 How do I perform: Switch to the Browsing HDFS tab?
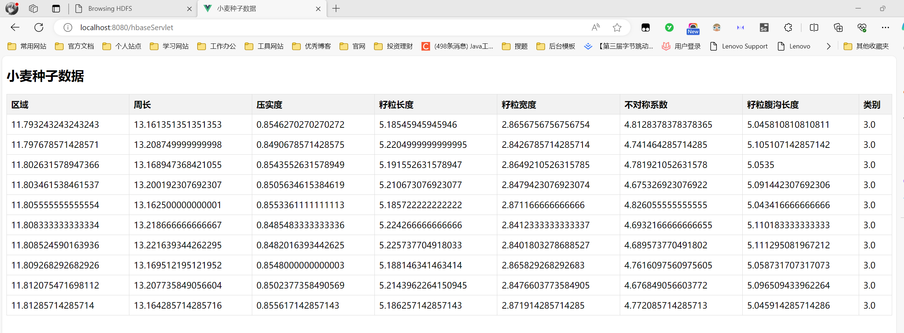[133, 9]
